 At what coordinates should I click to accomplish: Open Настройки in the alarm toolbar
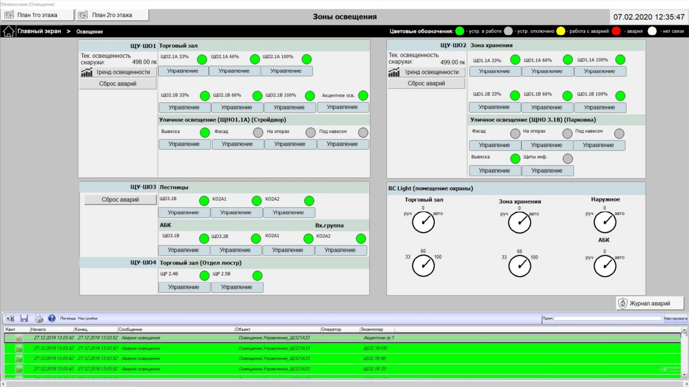pyautogui.click(x=88, y=319)
